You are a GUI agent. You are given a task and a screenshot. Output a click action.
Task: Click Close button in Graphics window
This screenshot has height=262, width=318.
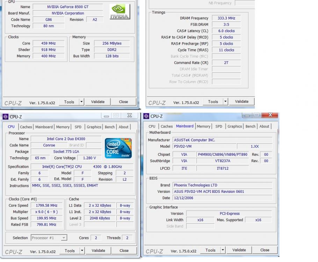(123, 102)
